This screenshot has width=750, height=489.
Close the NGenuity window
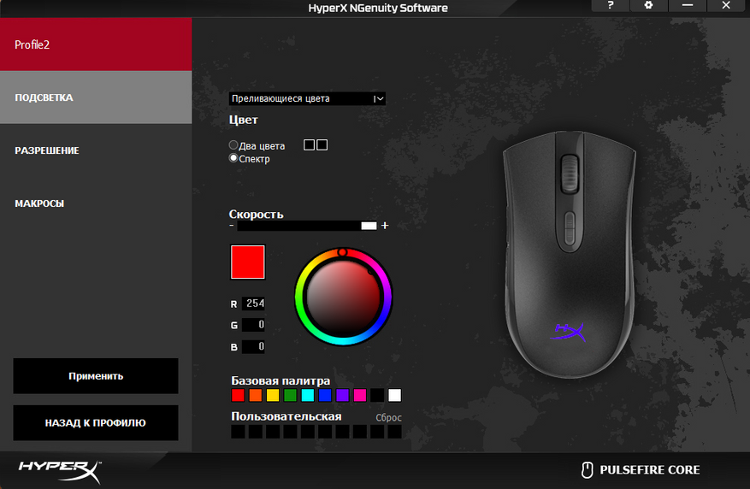(x=726, y=5)
